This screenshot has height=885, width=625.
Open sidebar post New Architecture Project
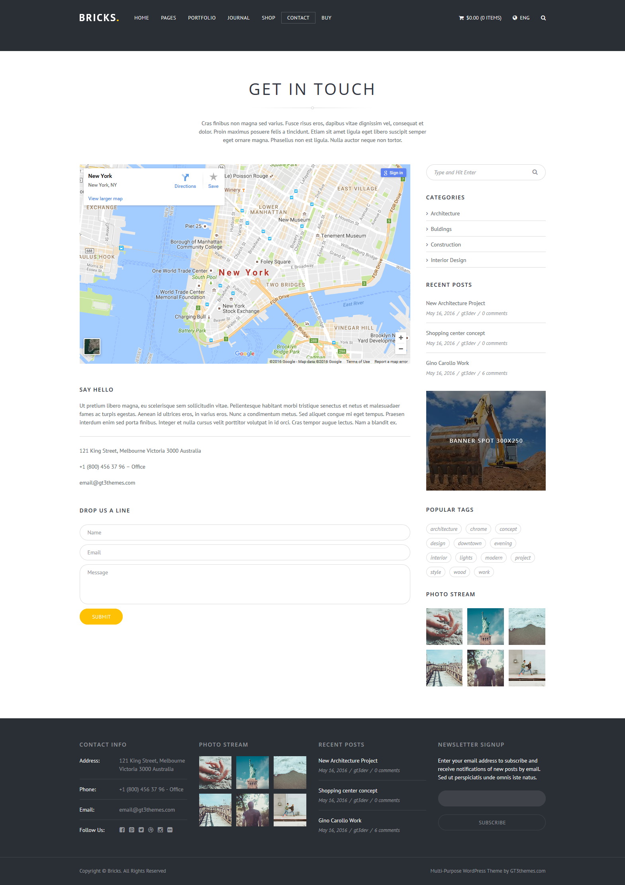455,303
